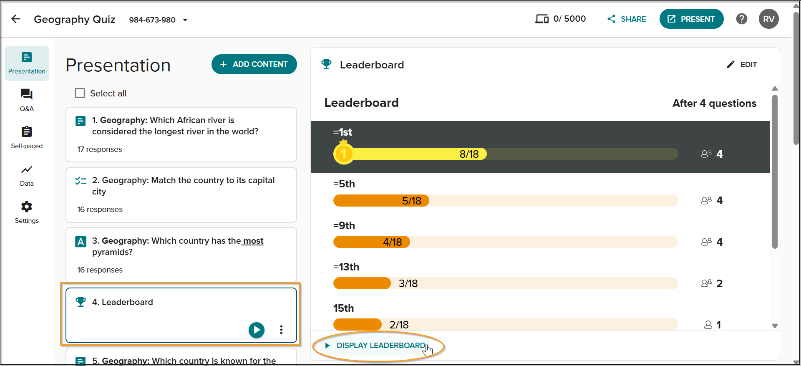Open the Data sidebar tab

coord(27,175)
